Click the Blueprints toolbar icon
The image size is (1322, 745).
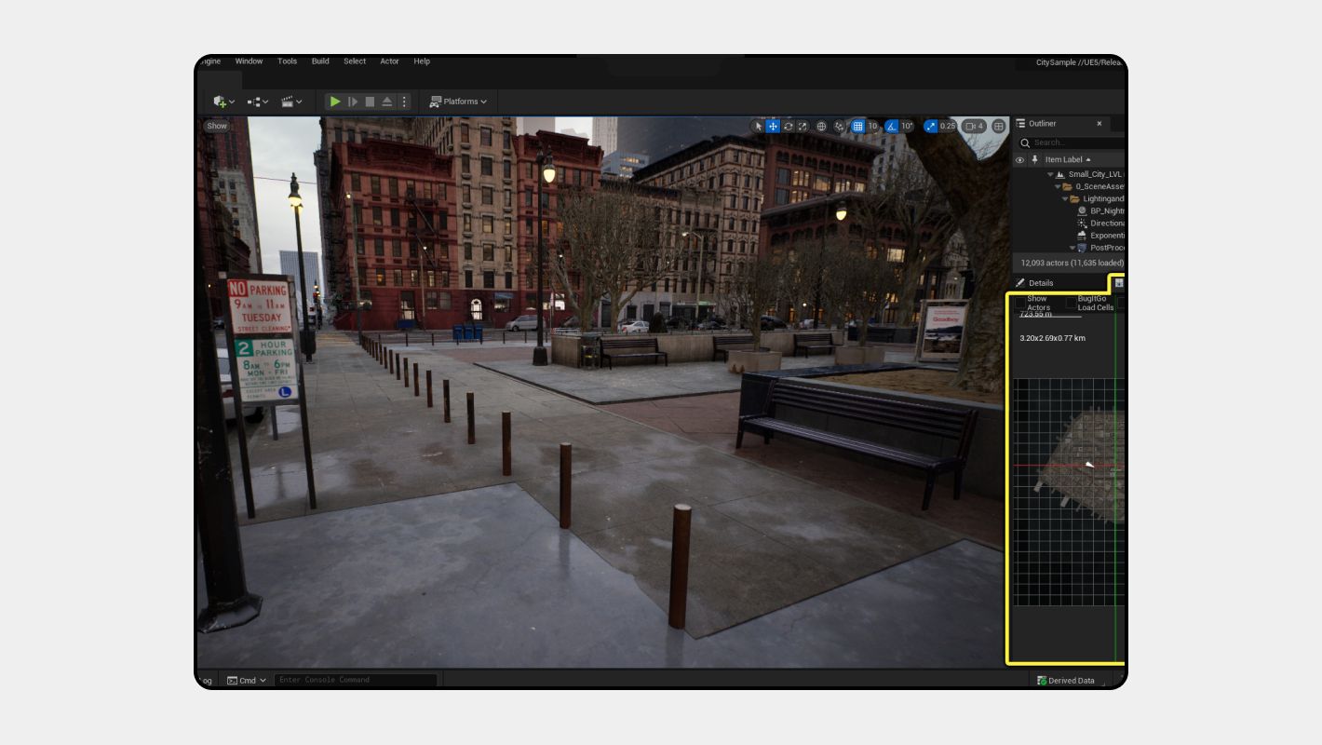point(252,102)
